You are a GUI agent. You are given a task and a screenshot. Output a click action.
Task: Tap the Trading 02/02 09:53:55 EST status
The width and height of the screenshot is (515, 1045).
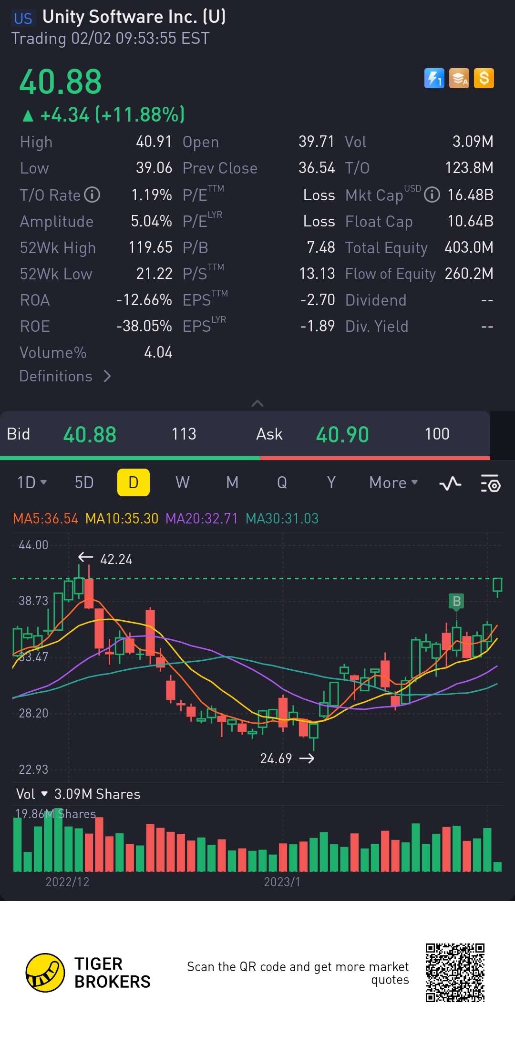110,38
